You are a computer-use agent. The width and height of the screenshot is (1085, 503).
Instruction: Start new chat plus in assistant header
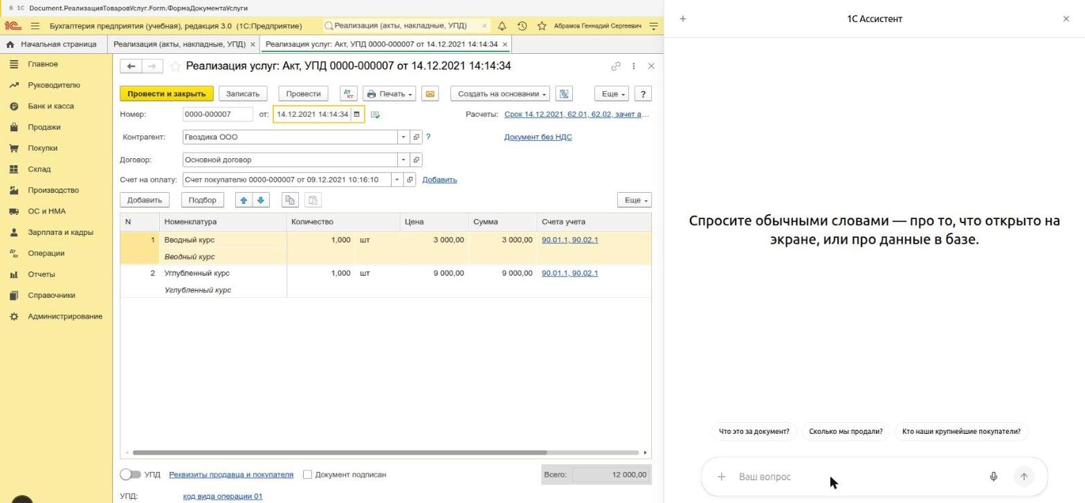pos(683,19)
